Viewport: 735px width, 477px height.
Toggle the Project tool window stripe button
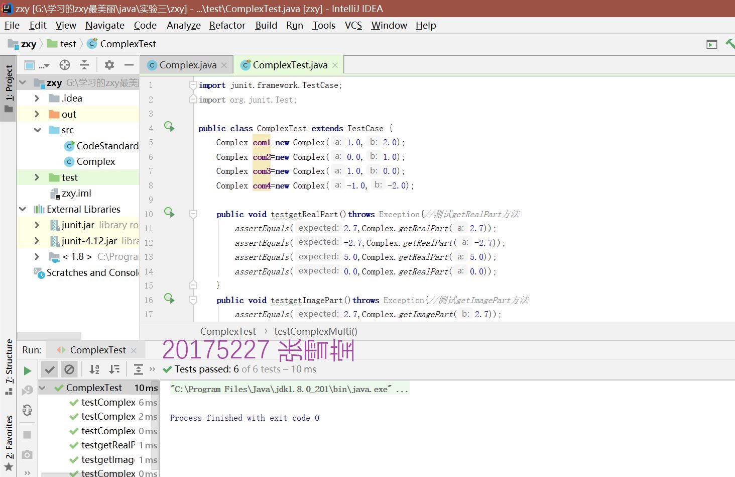(9, 89)
